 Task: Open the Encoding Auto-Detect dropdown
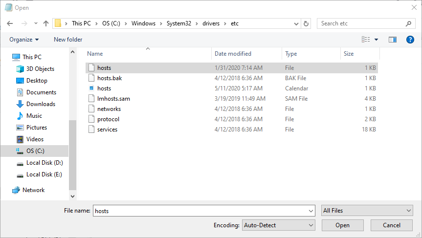pyautogui.click(x=278, y=225)
